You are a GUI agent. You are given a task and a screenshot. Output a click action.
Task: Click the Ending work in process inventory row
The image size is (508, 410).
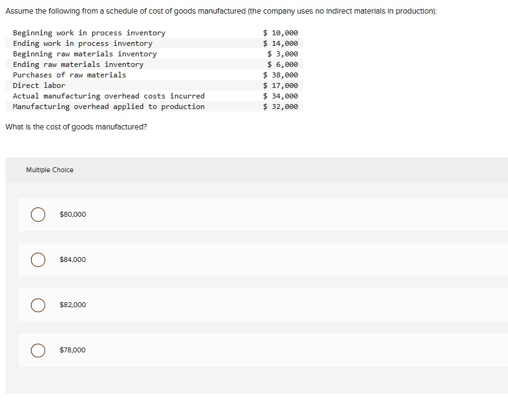click(84, 43)
